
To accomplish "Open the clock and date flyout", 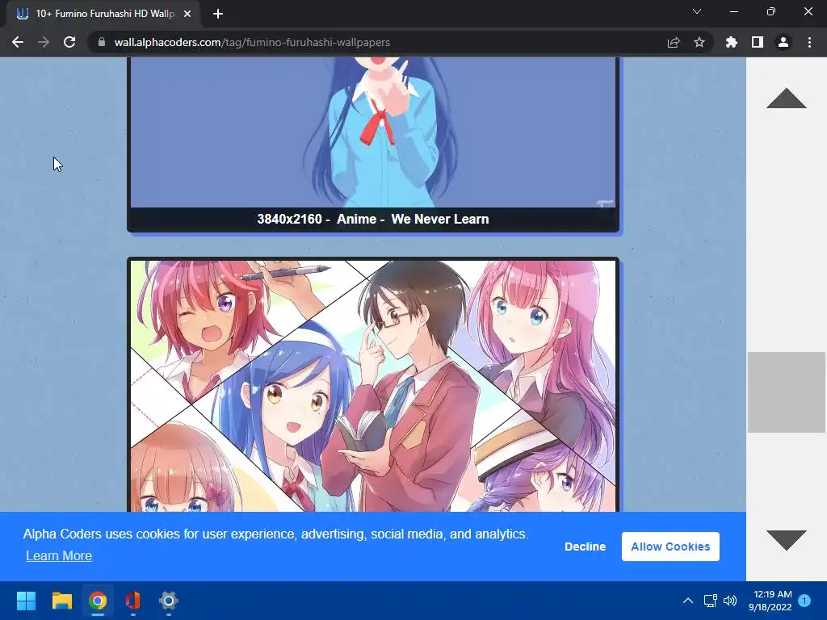I will [770, 601].
